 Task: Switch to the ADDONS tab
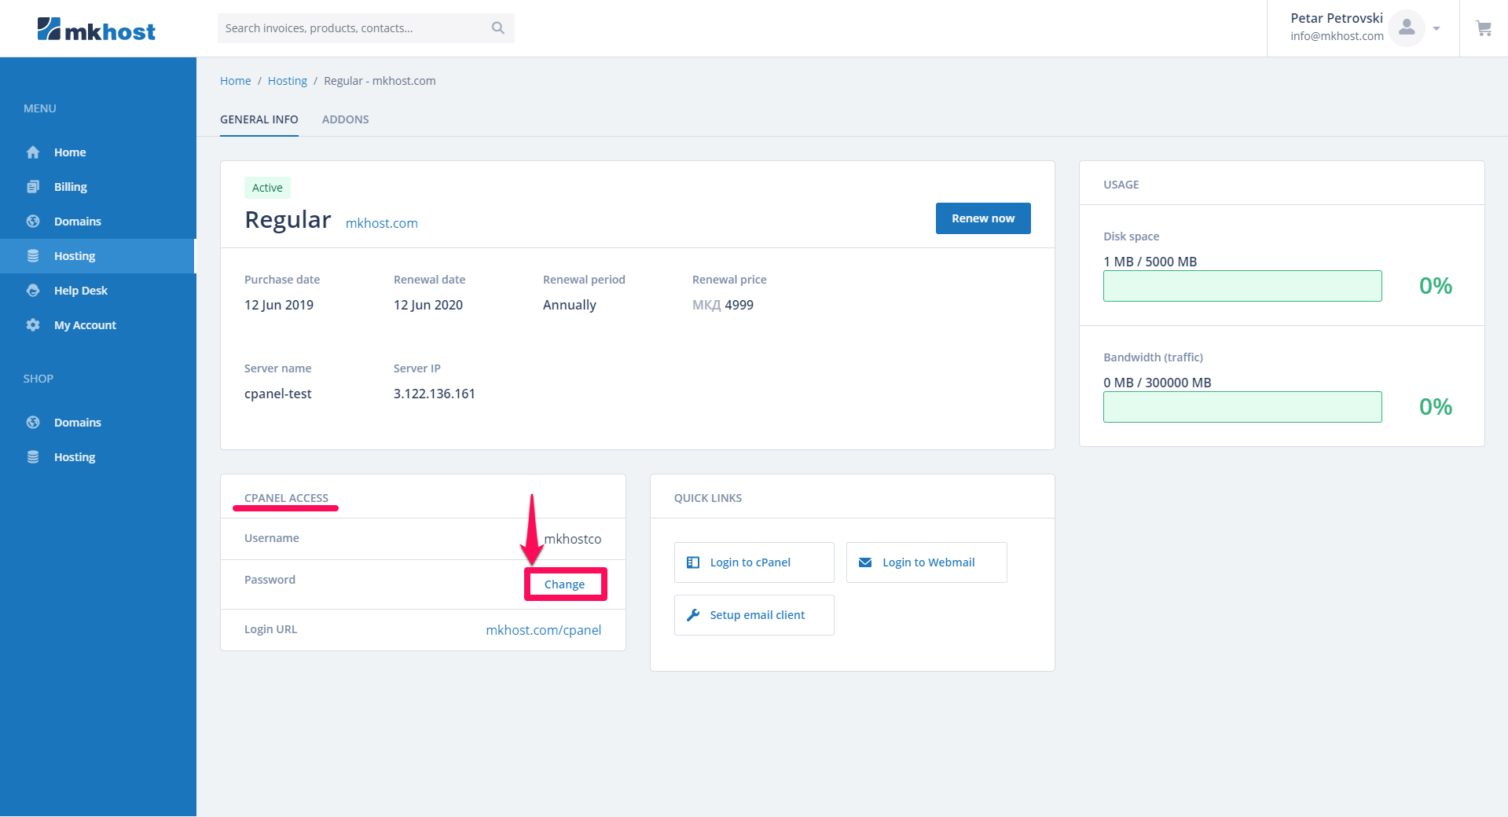coord(345,119)
